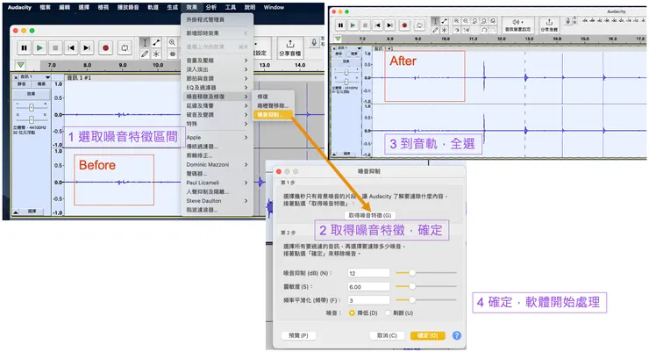Open the Window menu in menu bar
This screenshot has height=352, width=649.
274,7
